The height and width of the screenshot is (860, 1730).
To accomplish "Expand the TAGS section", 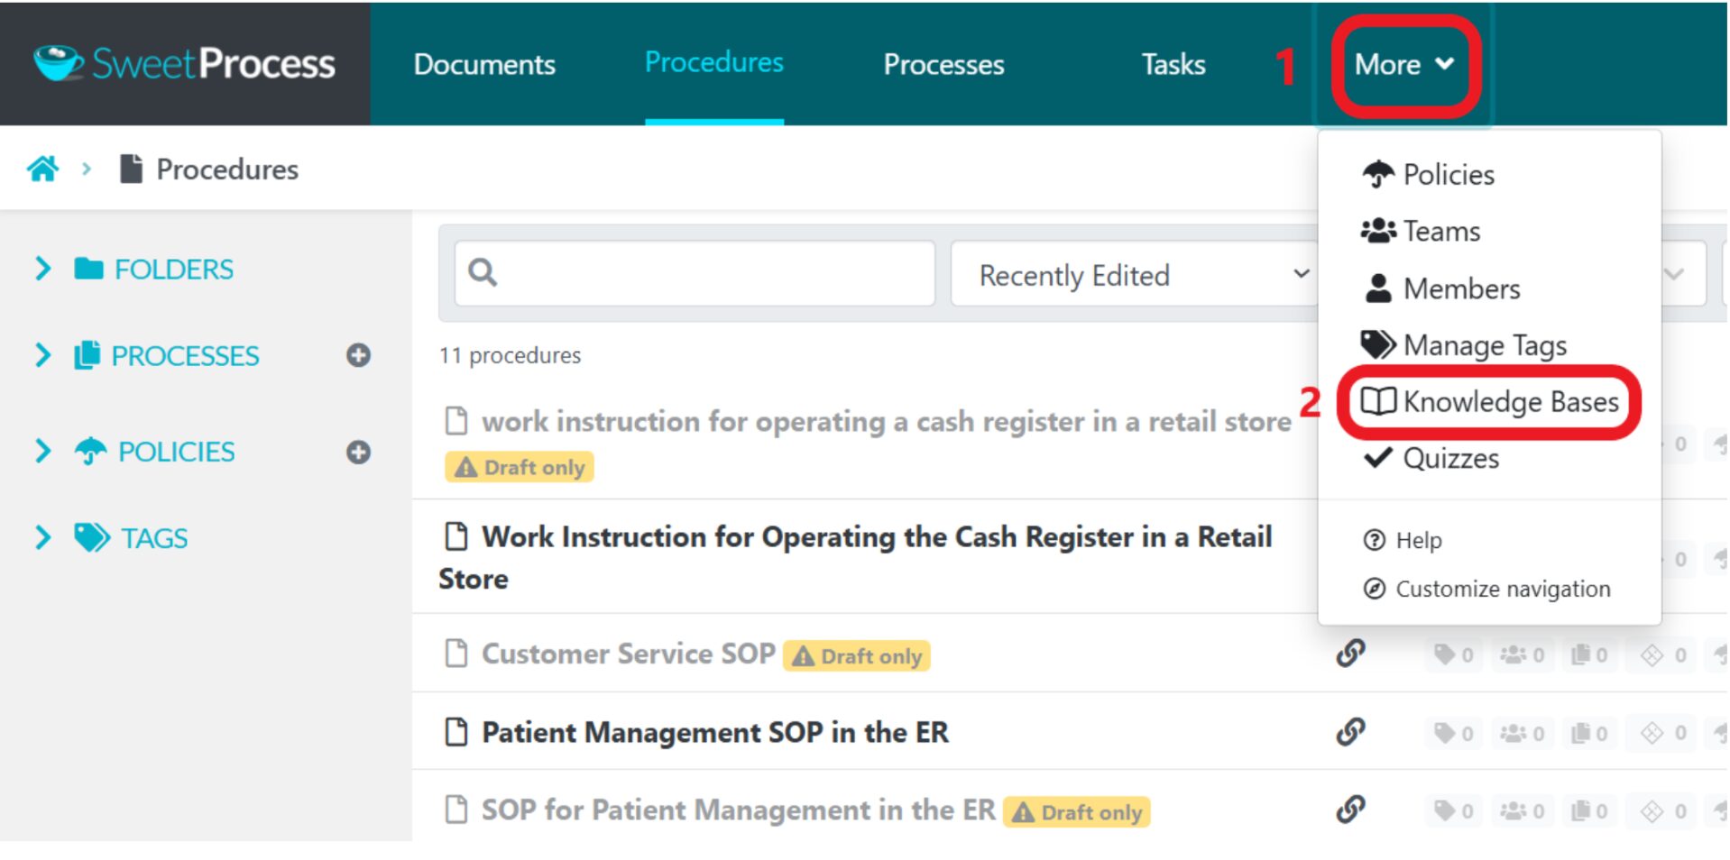I will pyautogui.click(x=41, y=537).
